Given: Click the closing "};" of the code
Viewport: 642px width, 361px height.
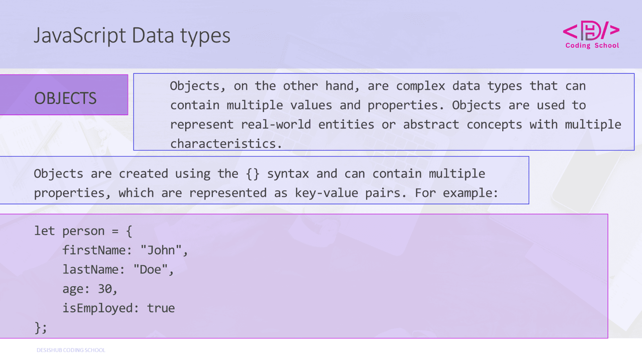Looking at the screenshot, I should click(x=41, y=327).
